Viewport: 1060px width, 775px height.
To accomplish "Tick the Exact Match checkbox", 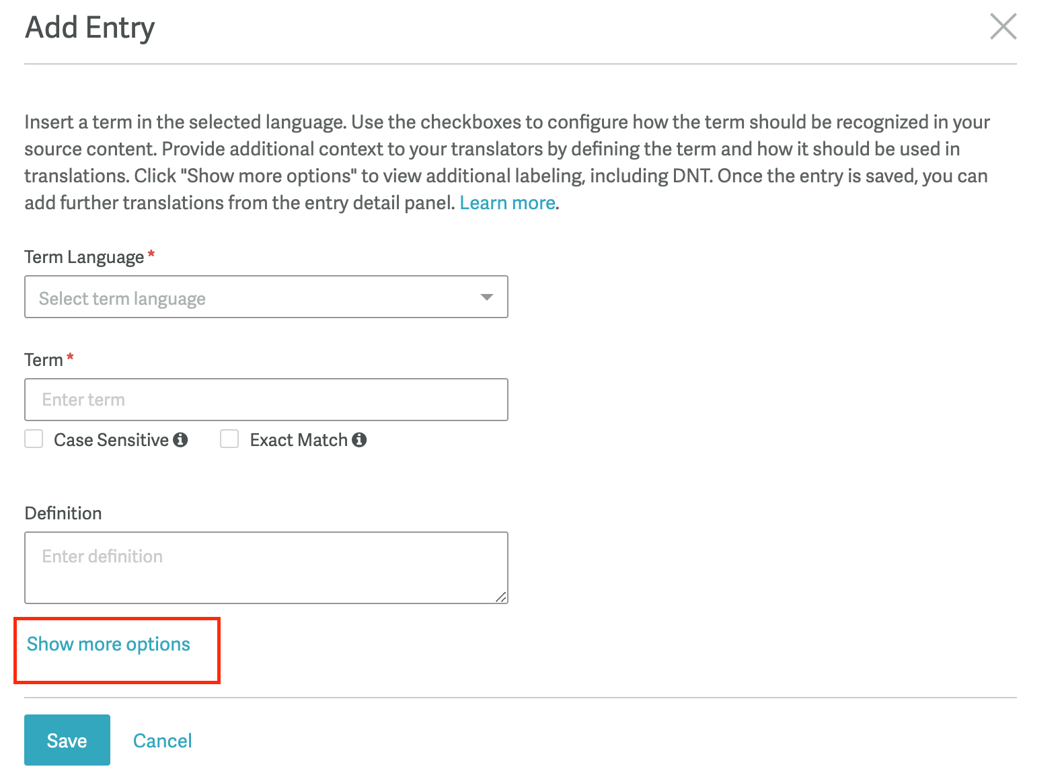I will click(x=229, y=439).
